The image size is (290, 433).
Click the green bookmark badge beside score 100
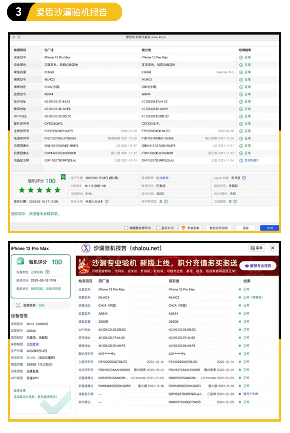pos(63,177)
